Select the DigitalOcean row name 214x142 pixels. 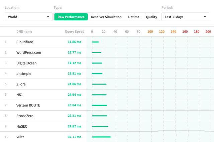[x=26, y=63]
